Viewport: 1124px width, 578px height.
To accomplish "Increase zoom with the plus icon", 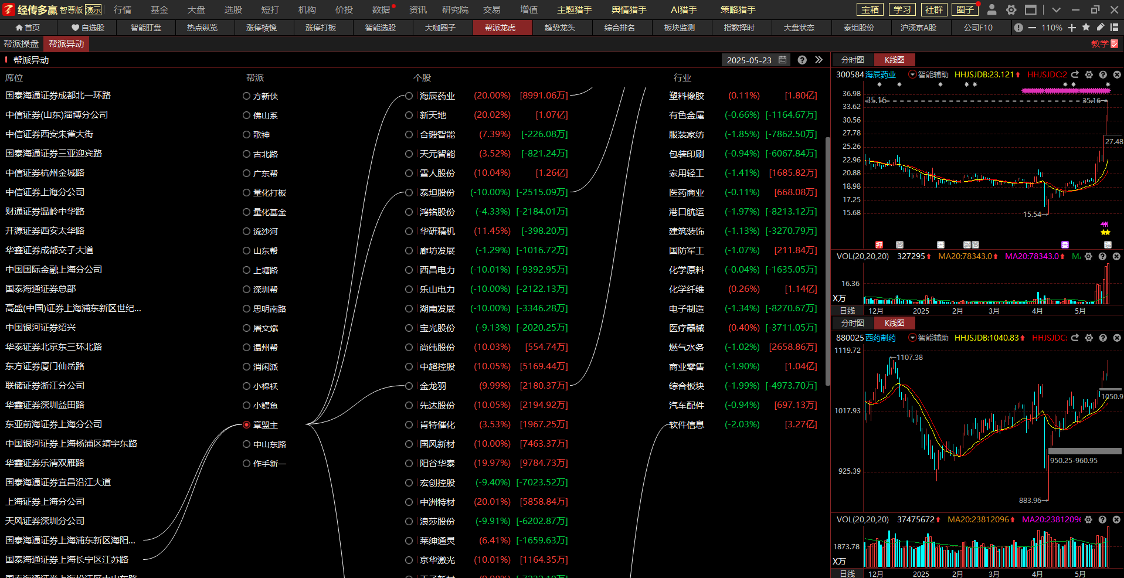I will click(1072, 28).
